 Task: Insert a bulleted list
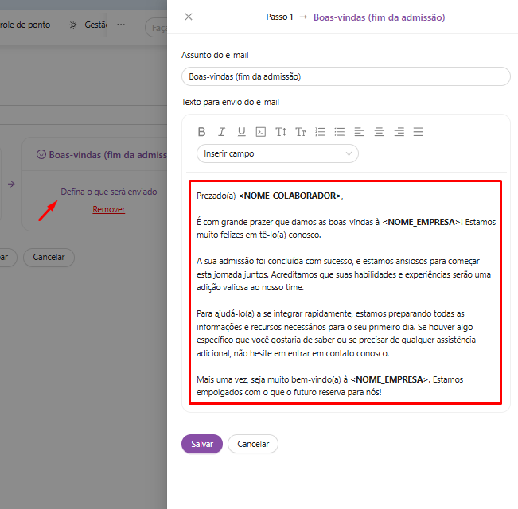tap(340, 132)
